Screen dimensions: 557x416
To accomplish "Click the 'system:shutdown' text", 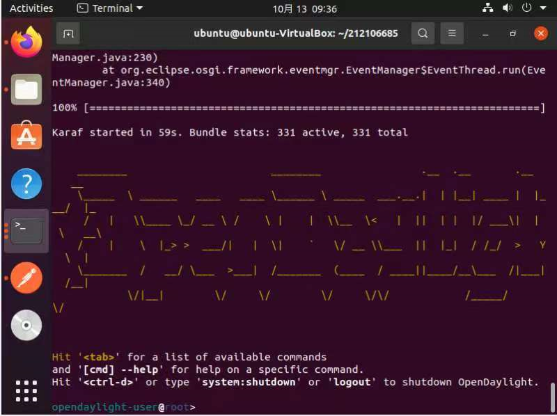I will click(249, 382).
